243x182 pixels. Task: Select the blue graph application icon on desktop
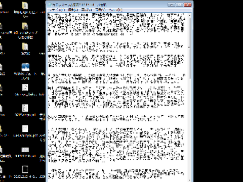click(x=25, y=67)
